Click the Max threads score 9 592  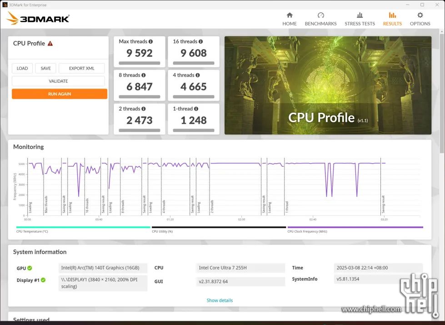(x=140, y=53)
